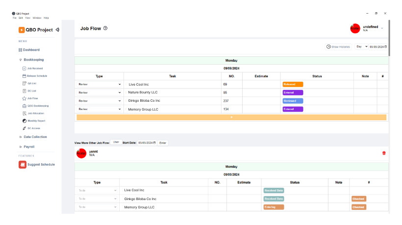Image resolution: width=402 pixels, height=225 pixels.
Task: Open the user profile dropdown chevron
Action: [x=382, y=28]
